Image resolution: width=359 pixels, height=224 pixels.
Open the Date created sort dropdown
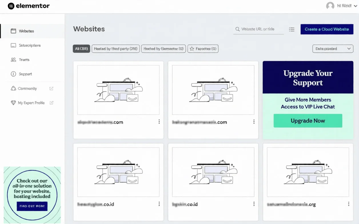[x=333, y=49]
